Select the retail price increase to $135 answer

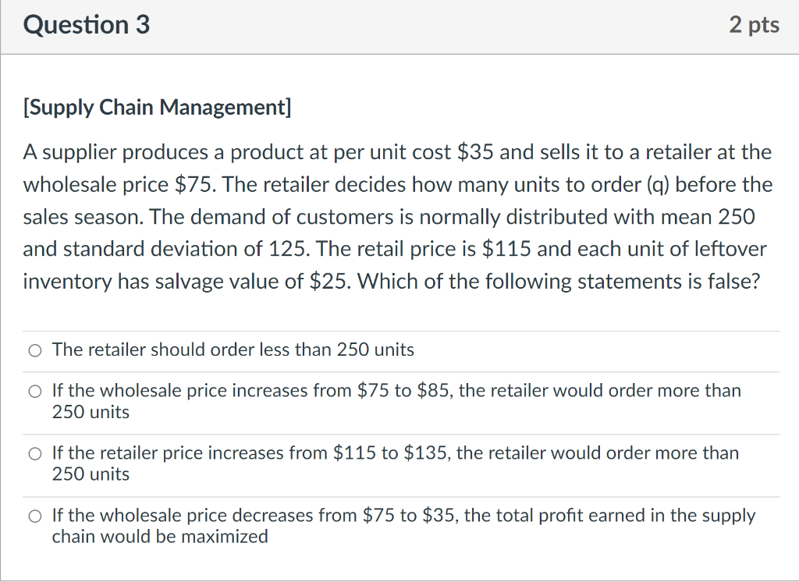34,453
